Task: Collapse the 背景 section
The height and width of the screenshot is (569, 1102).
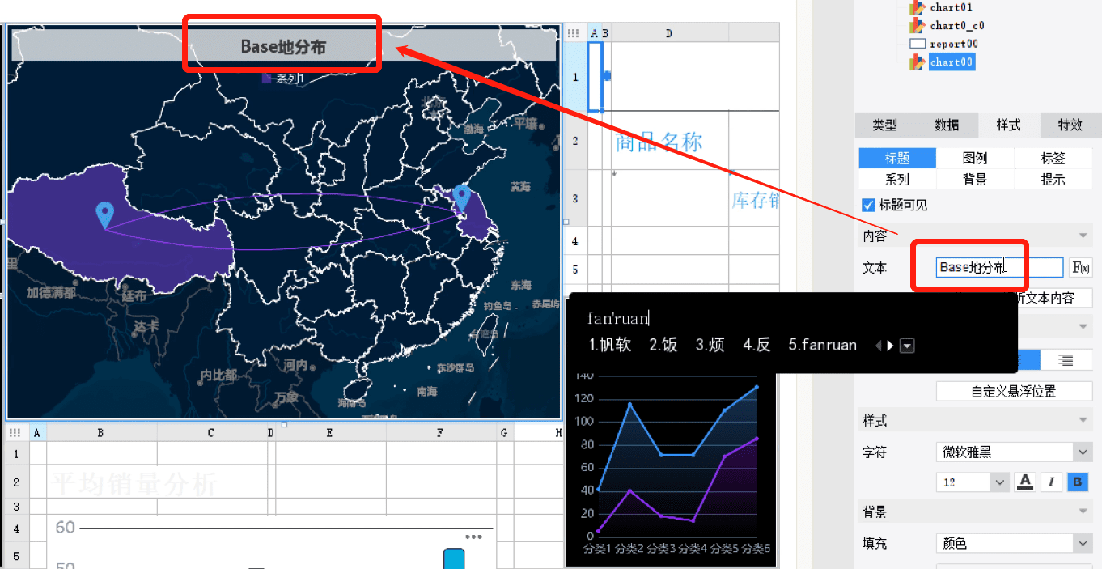Action: 1083,512
